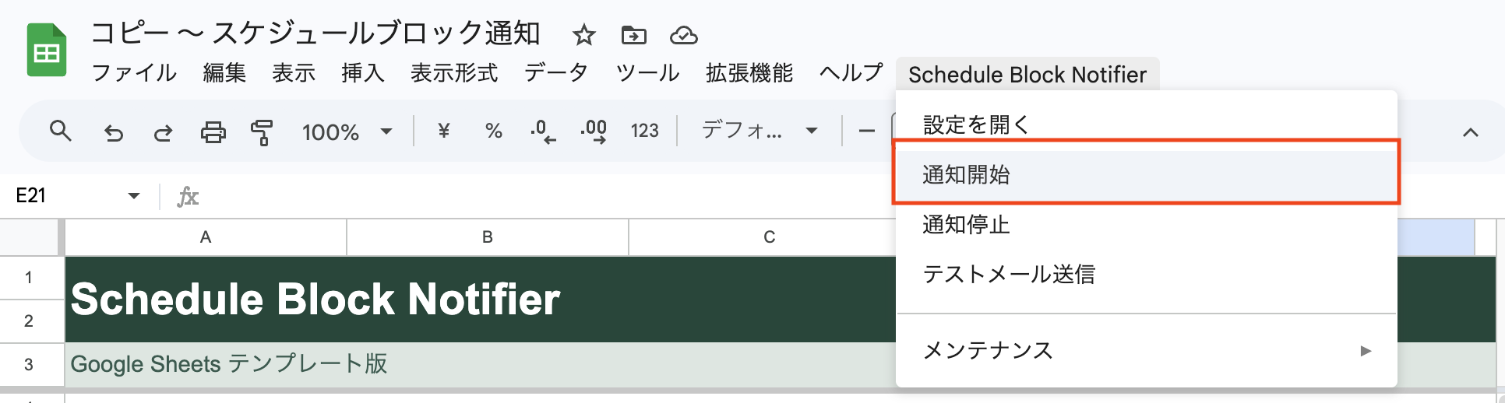Expand the メンテナンス submenu
The height and width of the screenshot is (403, 1505).
click(x=1147, y=350)
